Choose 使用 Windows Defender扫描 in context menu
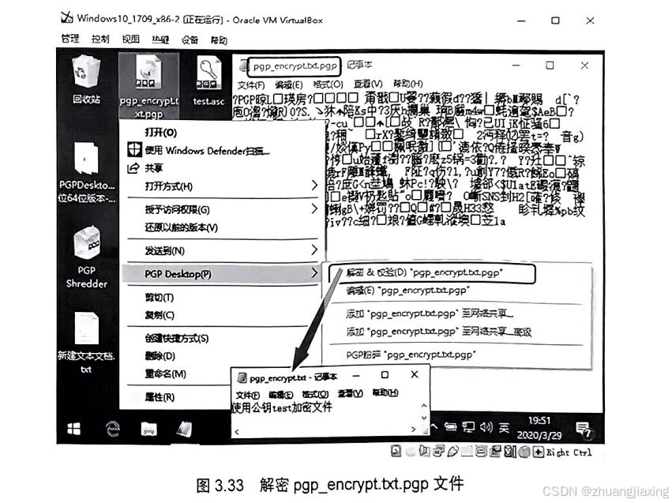The height and width of the screenshot is (503, 672). click(207, 150)
